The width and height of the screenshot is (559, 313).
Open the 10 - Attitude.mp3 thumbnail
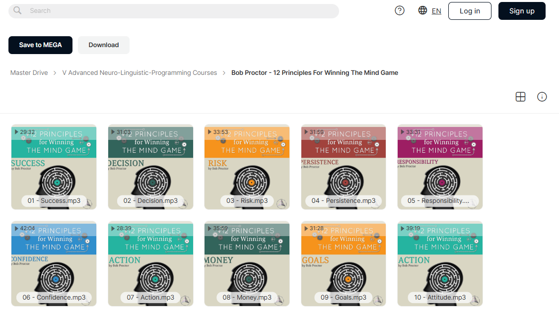[x=440, y=263]
